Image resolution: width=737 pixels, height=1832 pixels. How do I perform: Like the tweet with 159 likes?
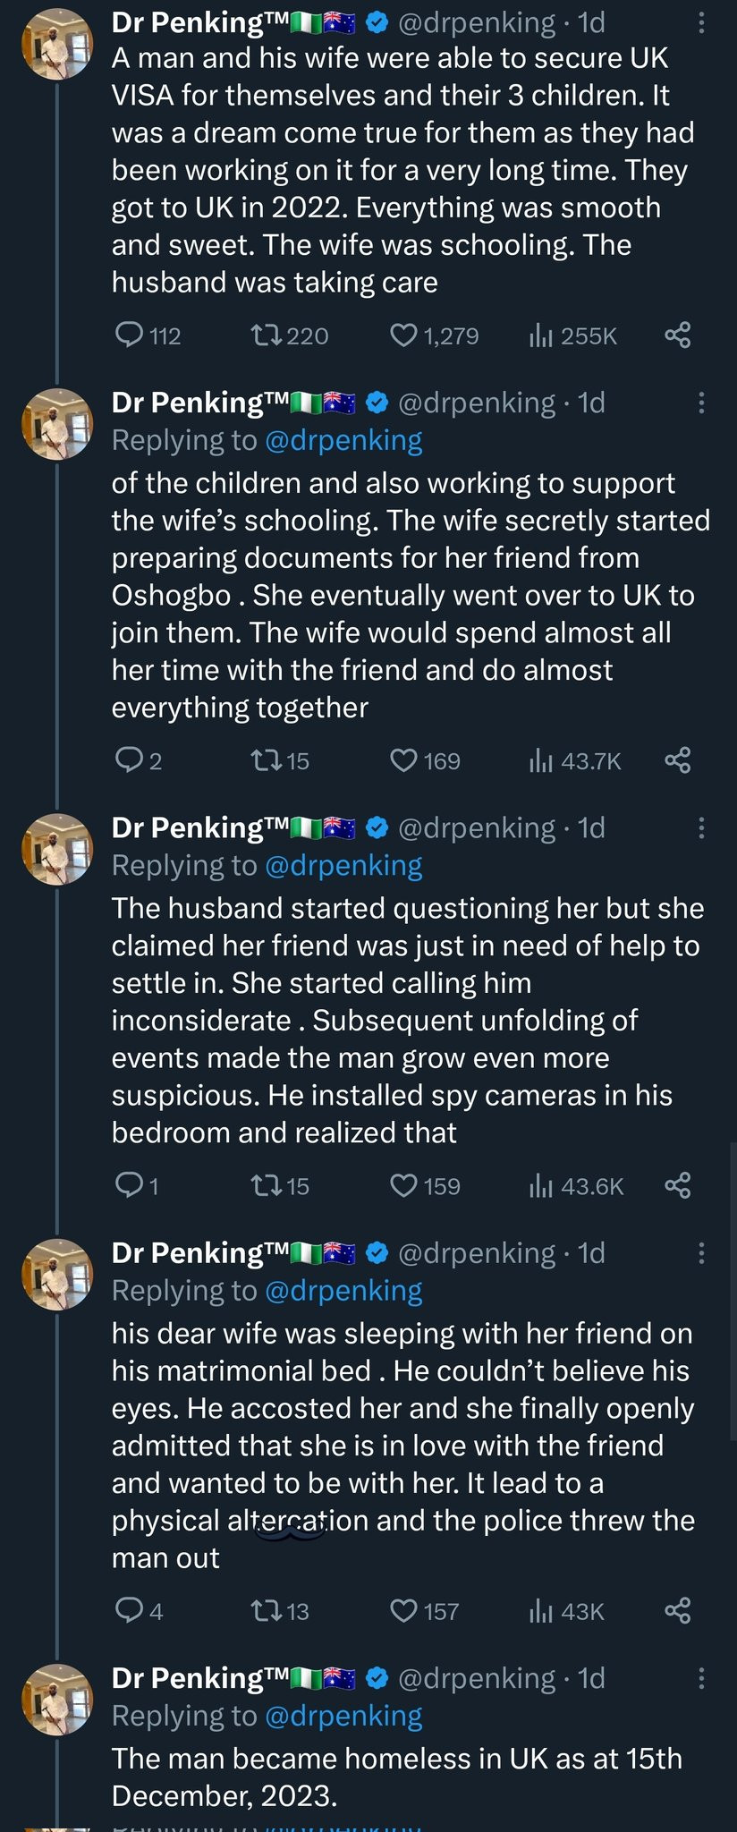click(x=404, y=1185)
